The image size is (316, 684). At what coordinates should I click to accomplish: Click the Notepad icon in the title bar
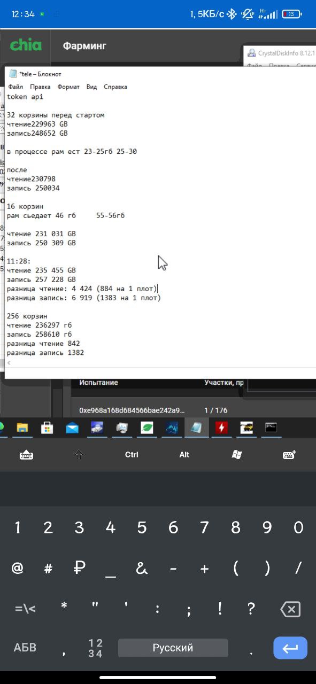pyautogui.click(x=13, y=74)
